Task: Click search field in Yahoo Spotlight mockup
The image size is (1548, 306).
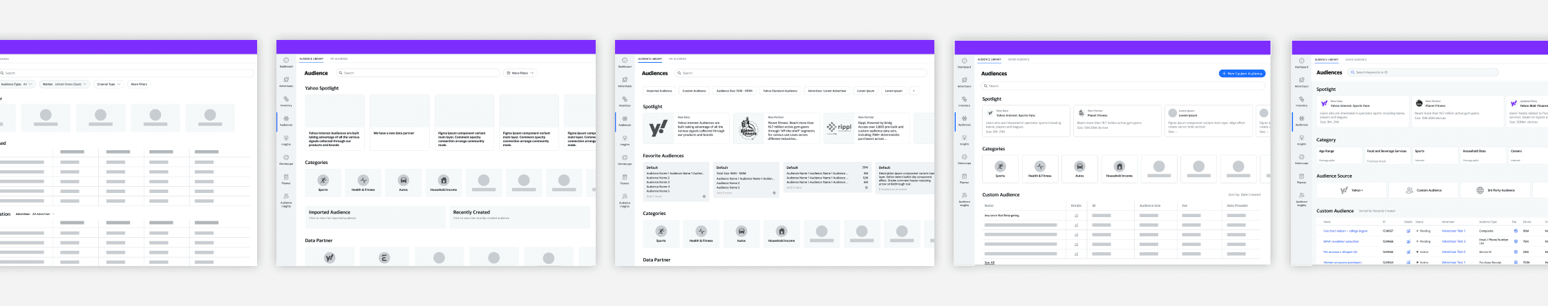Action: tap(418, 72)
